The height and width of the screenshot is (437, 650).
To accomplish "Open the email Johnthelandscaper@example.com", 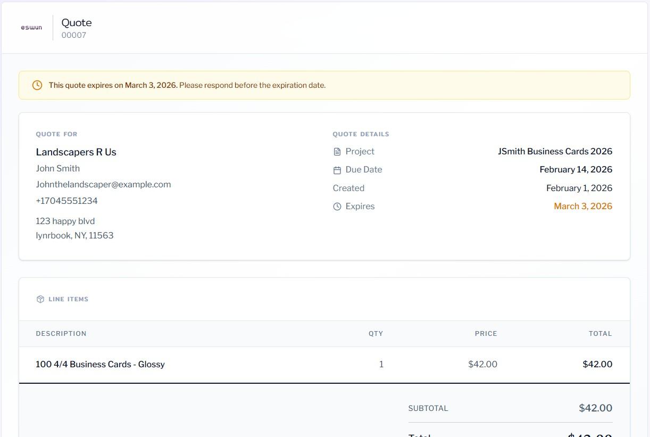I will 103,184.
